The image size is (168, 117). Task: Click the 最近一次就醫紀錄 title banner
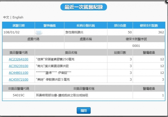click(84, 7)
